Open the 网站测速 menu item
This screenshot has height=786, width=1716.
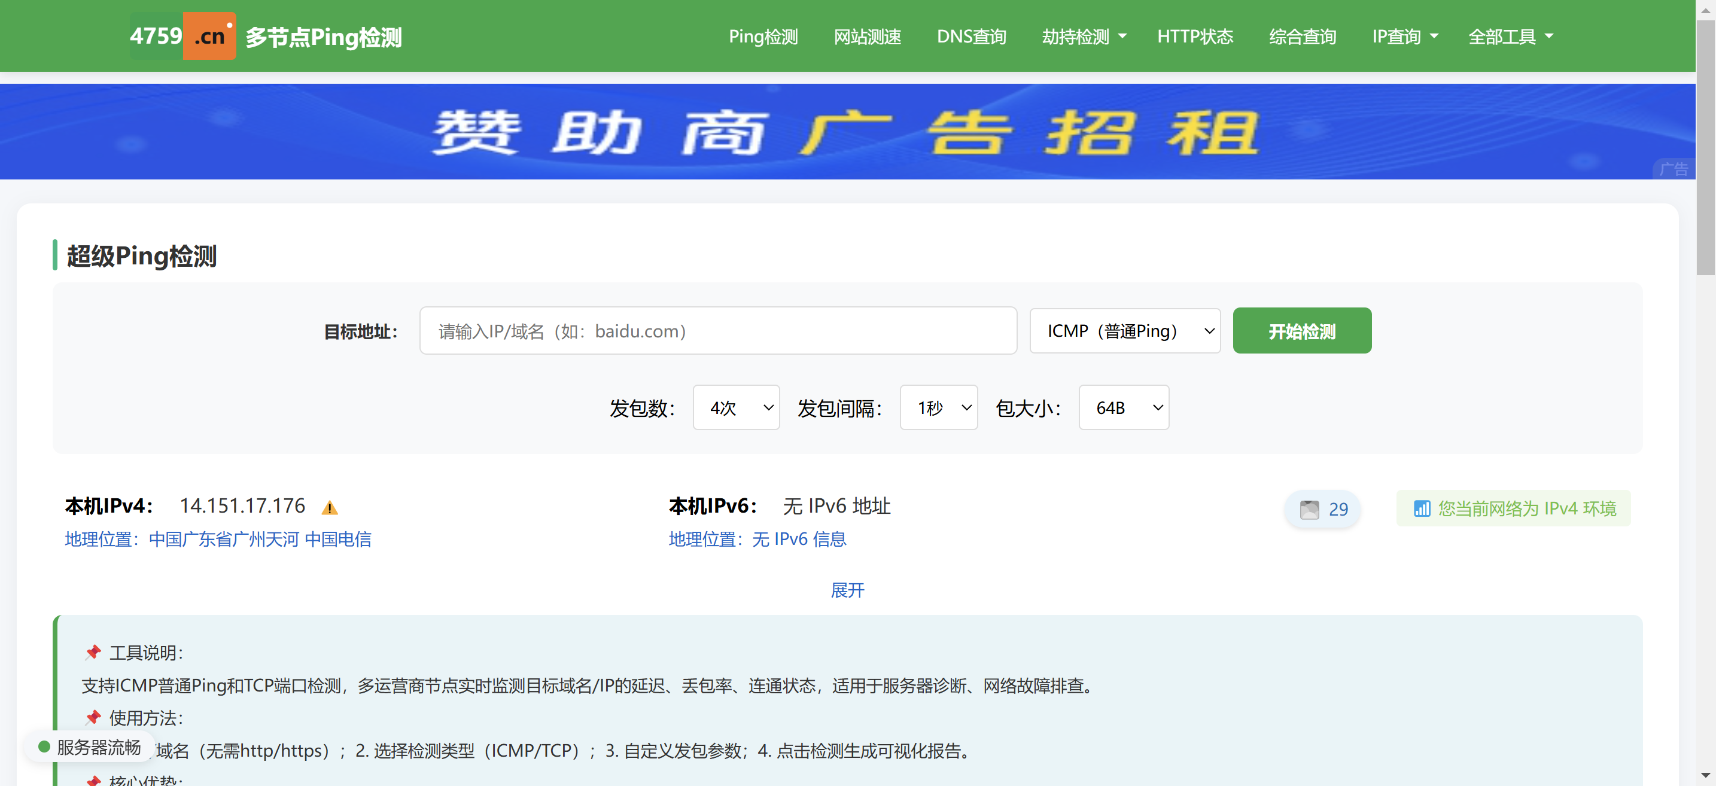(x=868, y=36)
